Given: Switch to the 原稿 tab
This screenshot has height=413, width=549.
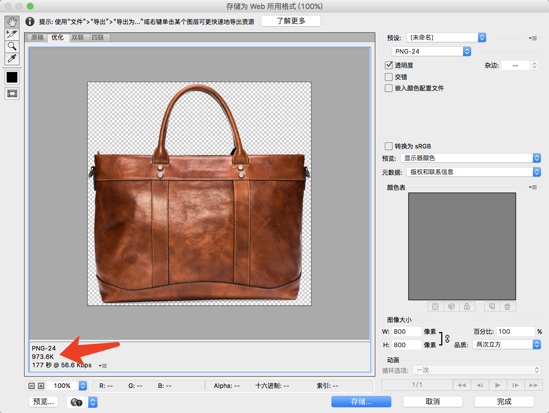Looking at the screenshot, I should coord(37,38).
